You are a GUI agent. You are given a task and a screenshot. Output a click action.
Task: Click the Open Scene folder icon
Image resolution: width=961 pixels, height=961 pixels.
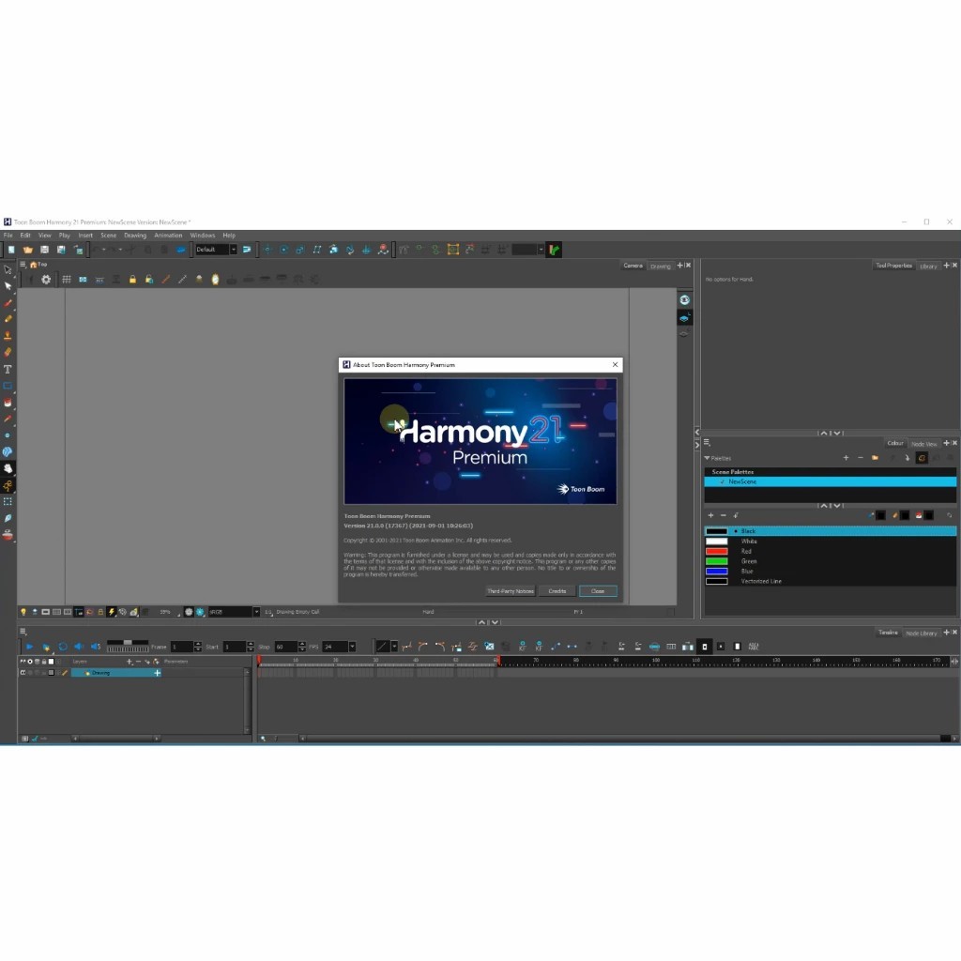coord(27,250)
